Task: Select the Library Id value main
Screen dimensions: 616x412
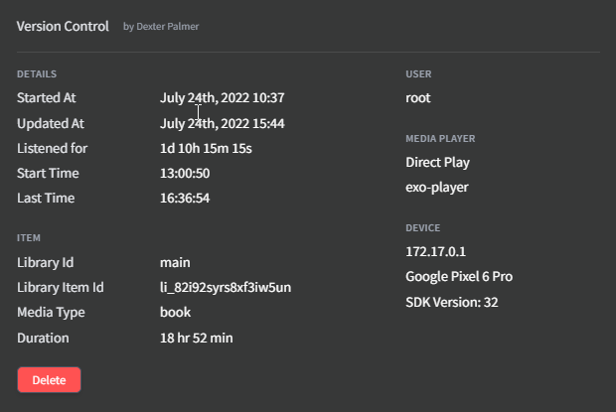Action: (175, 262)
